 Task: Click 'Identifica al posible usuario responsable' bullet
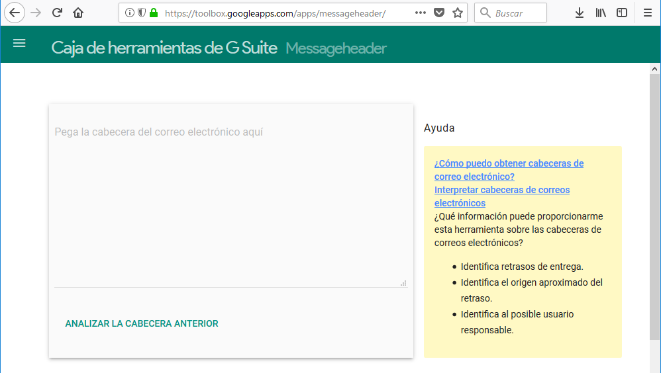(517, 322)
